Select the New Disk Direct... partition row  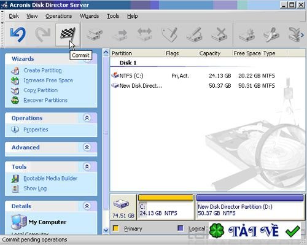pos(193,85)
